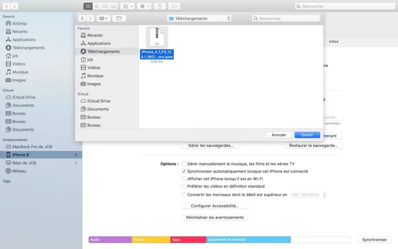Switch Finder to column view
Image resolution: width=398 pixels, height=249 pixels.
(105, 6)
